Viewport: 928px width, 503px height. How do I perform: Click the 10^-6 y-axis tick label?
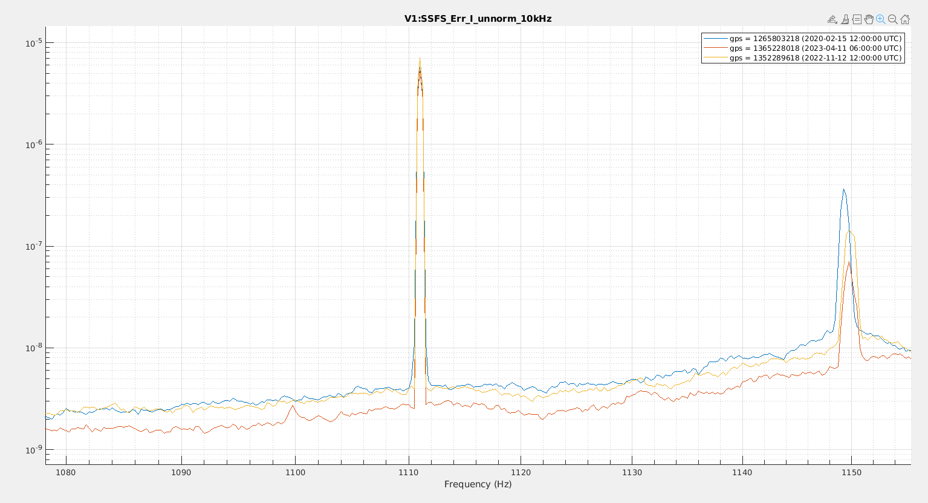point(33,144)
